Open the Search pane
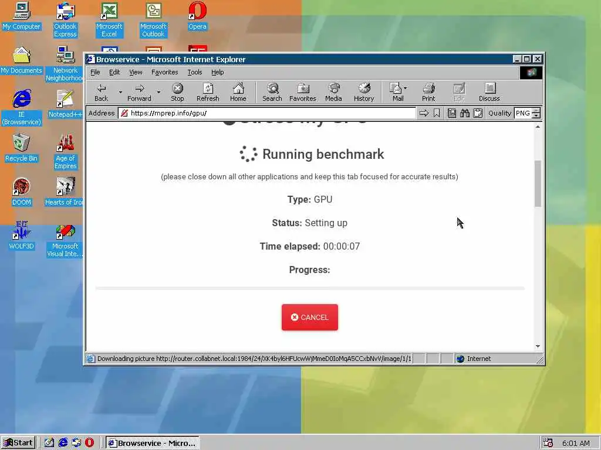This screenshot has width=601, height=450. point(272,93)
